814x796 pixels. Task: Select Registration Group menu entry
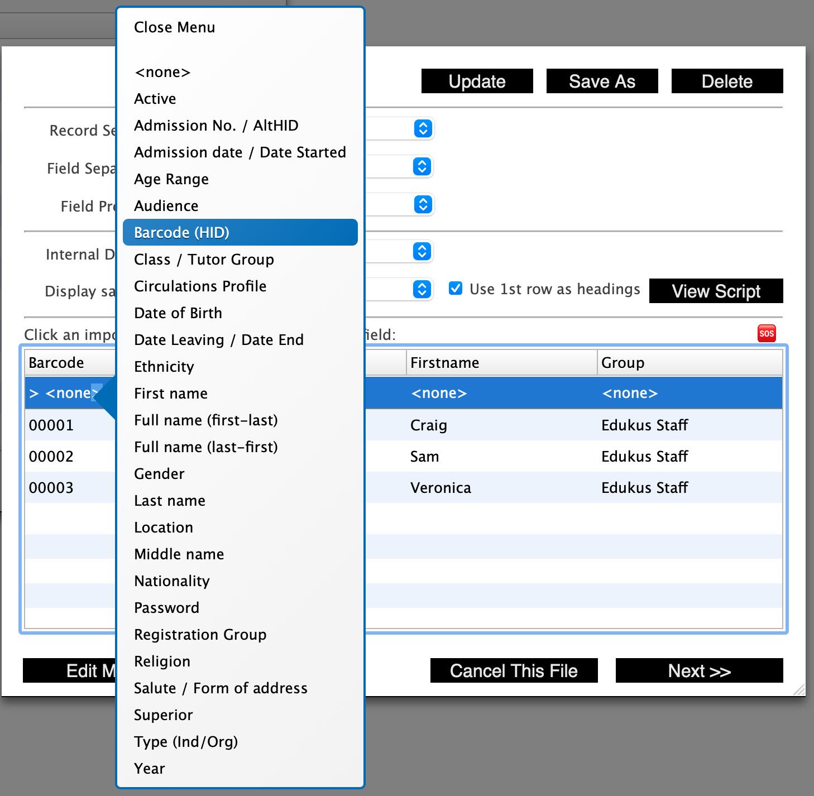(240, 635)
